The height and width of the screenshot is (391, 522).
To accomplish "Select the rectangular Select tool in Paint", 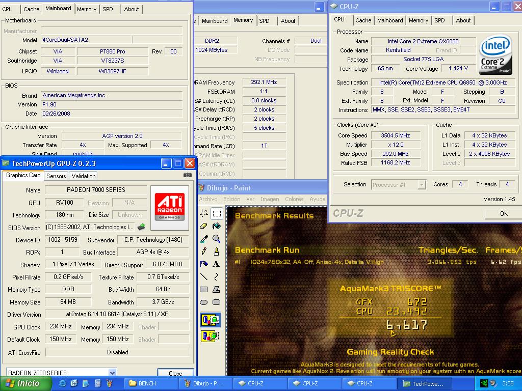I will tap(216, 213).
